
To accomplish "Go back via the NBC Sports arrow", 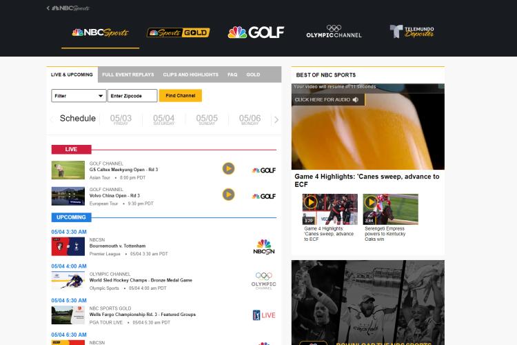I will [68, 8].
